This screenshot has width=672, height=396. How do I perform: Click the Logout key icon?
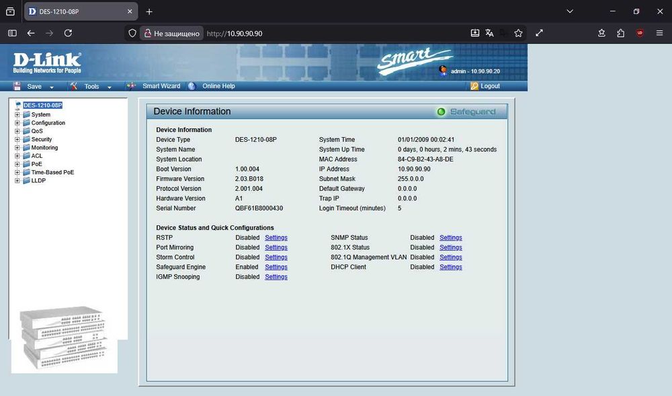click(x=474, y=86)
